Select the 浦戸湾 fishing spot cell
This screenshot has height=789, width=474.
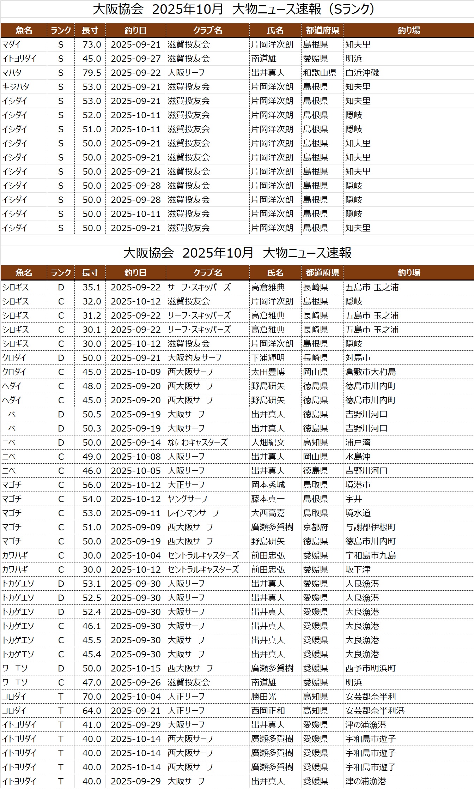[x=358, y=442]
